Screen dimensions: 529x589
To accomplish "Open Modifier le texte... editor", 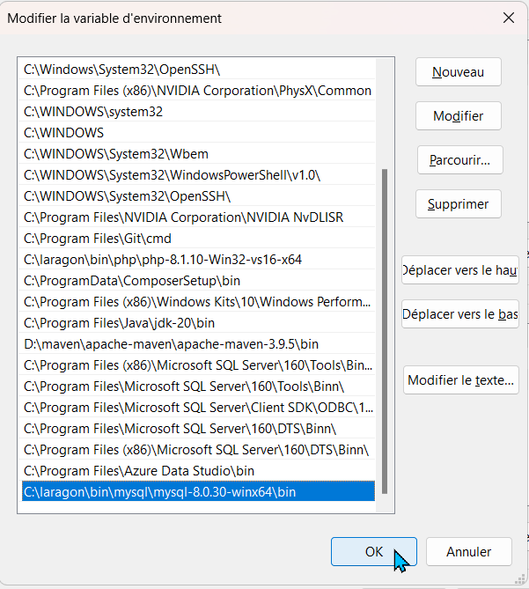I will 461,380.
